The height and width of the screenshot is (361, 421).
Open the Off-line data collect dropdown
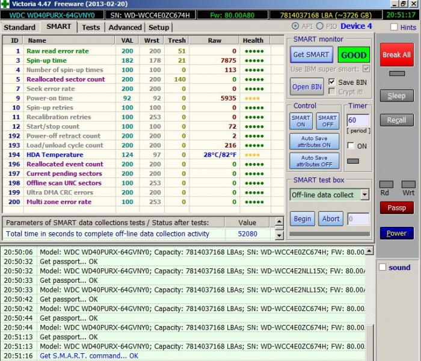[x=364, y=195]
